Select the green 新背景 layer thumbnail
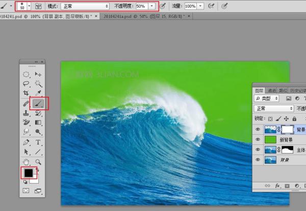Viewport: 306px width, 211px height. coord(270,140)
